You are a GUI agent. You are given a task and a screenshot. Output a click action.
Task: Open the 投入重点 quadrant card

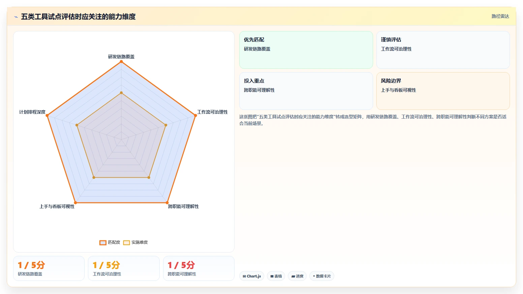pyautogui.click(x=306, y=91)
